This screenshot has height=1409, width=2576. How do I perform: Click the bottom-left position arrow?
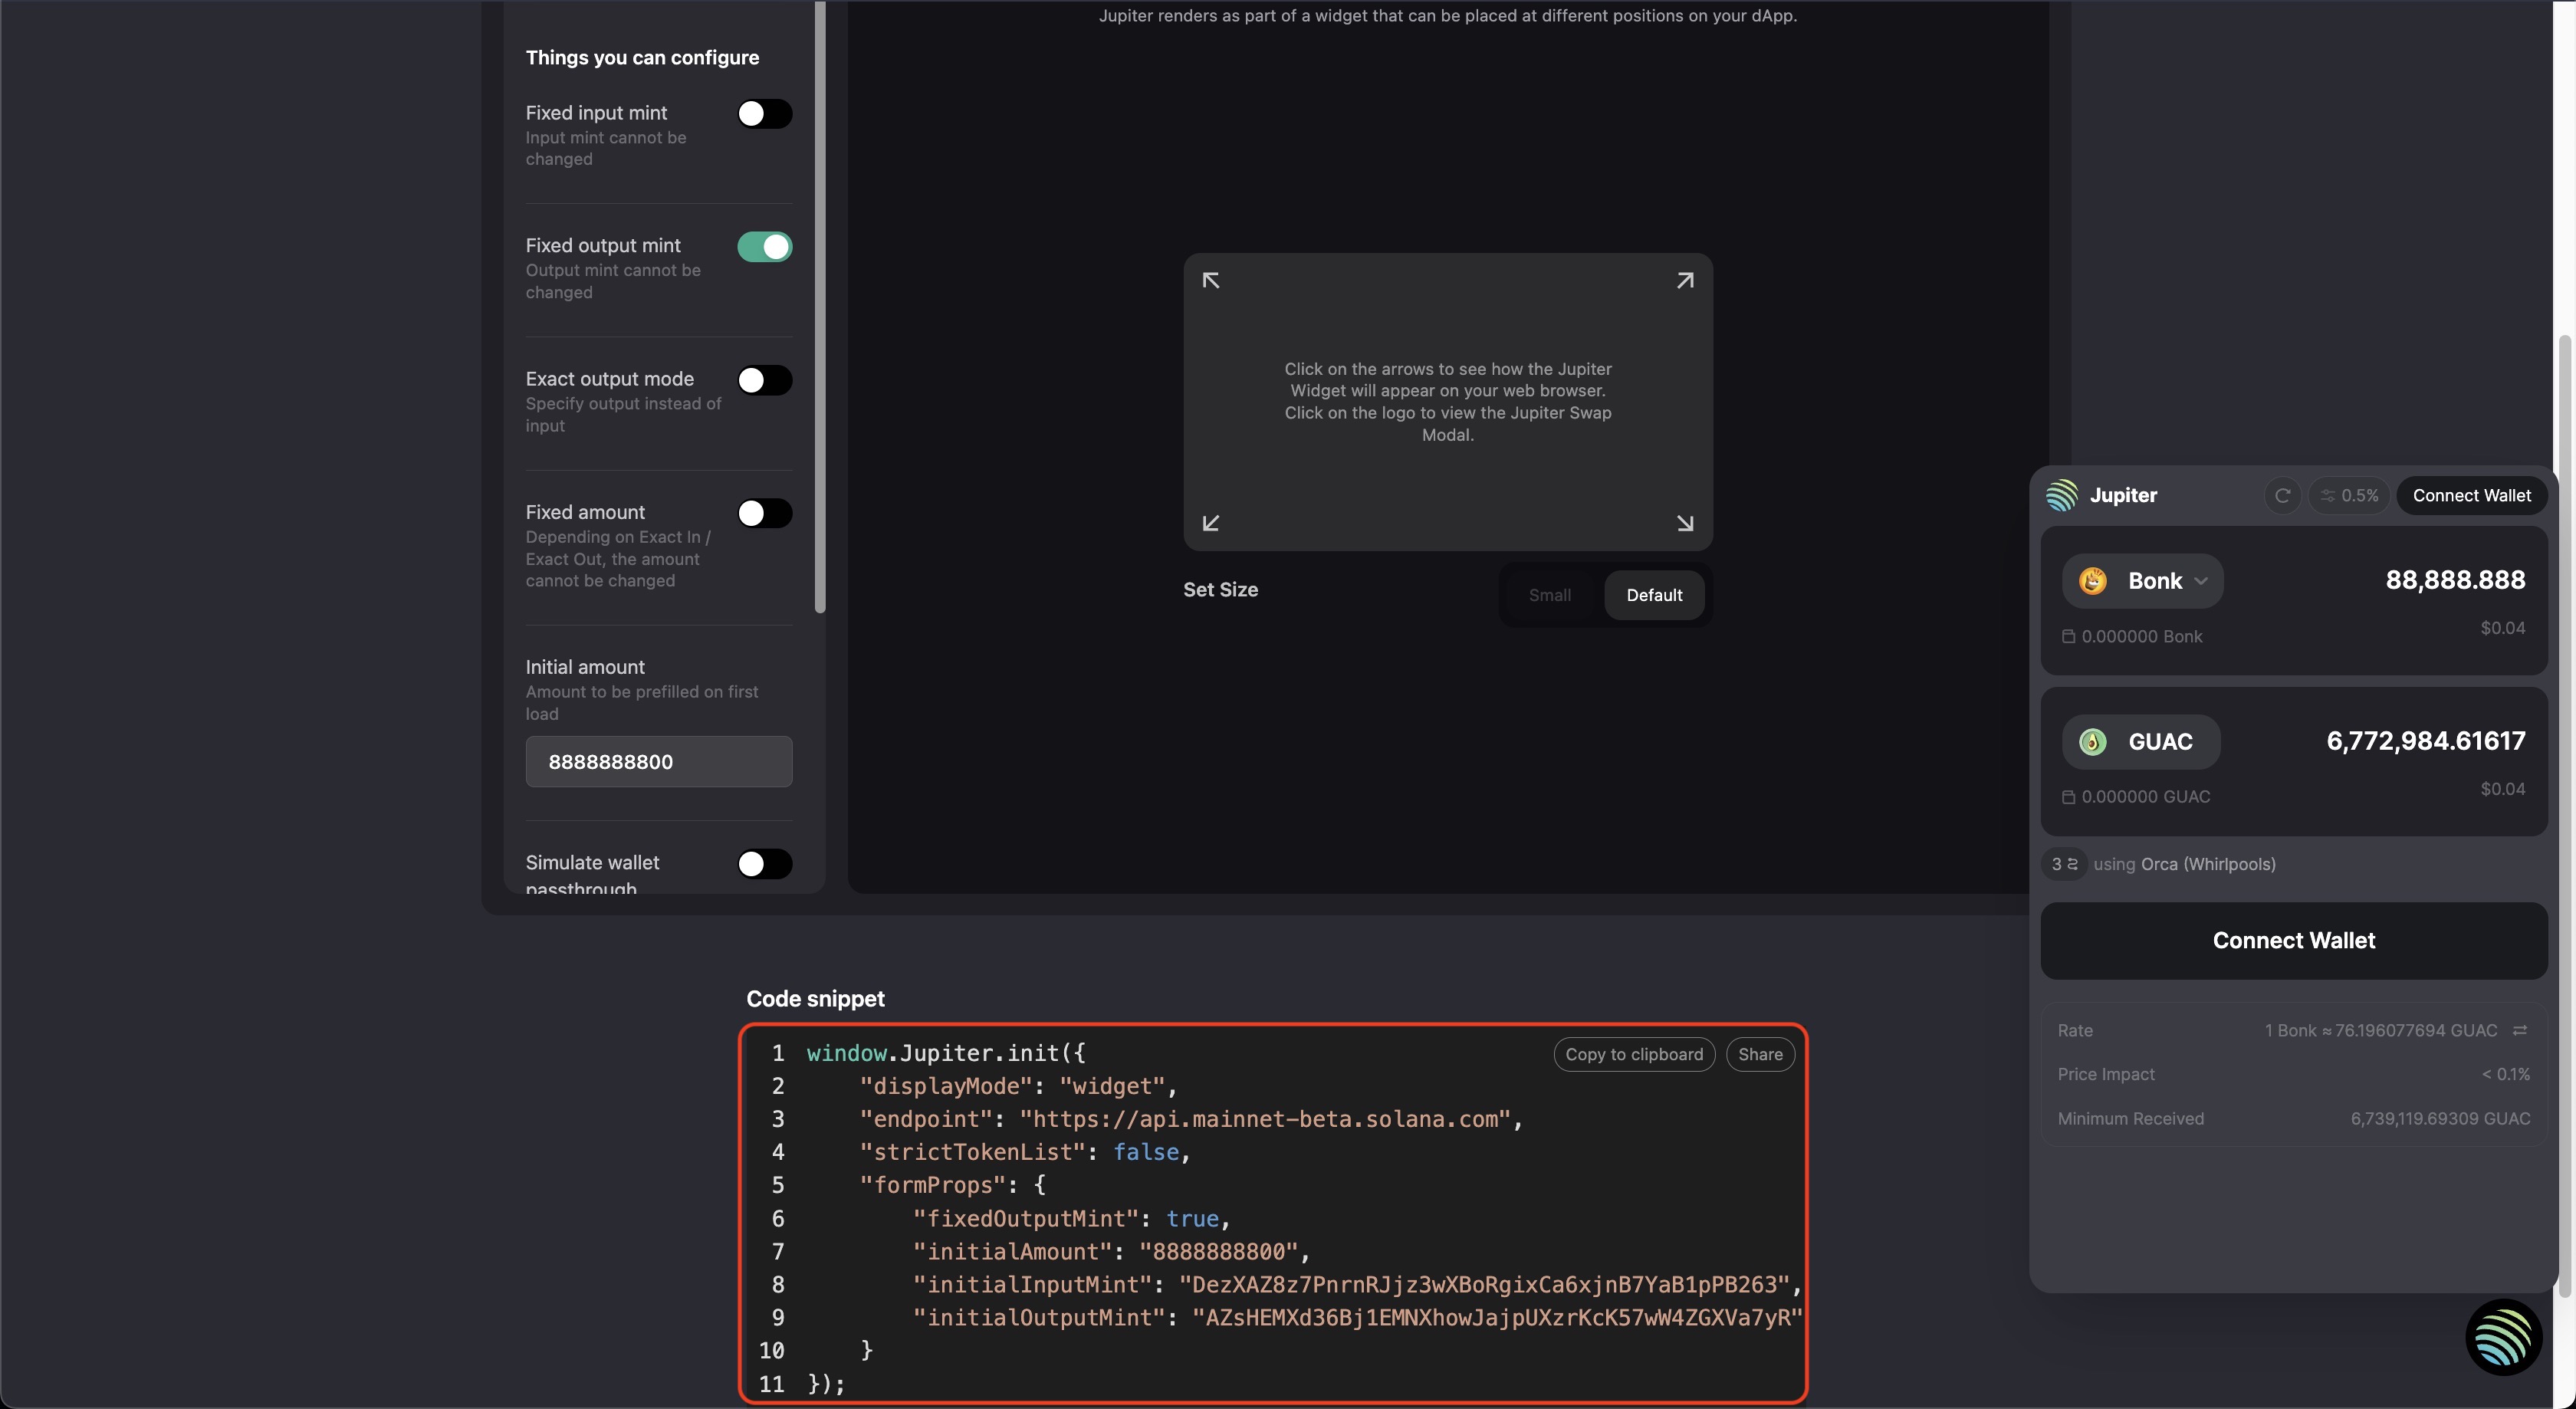pyautogui.click(x=1210, y=523)
